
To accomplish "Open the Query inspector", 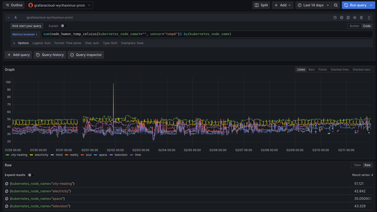I will tap(86, 55).
